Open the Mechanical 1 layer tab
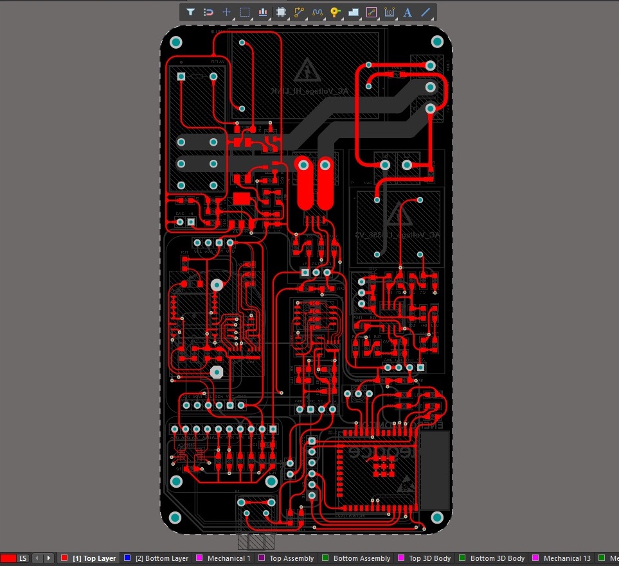This screenshot has height=566, width=619. tap(229, 558)
